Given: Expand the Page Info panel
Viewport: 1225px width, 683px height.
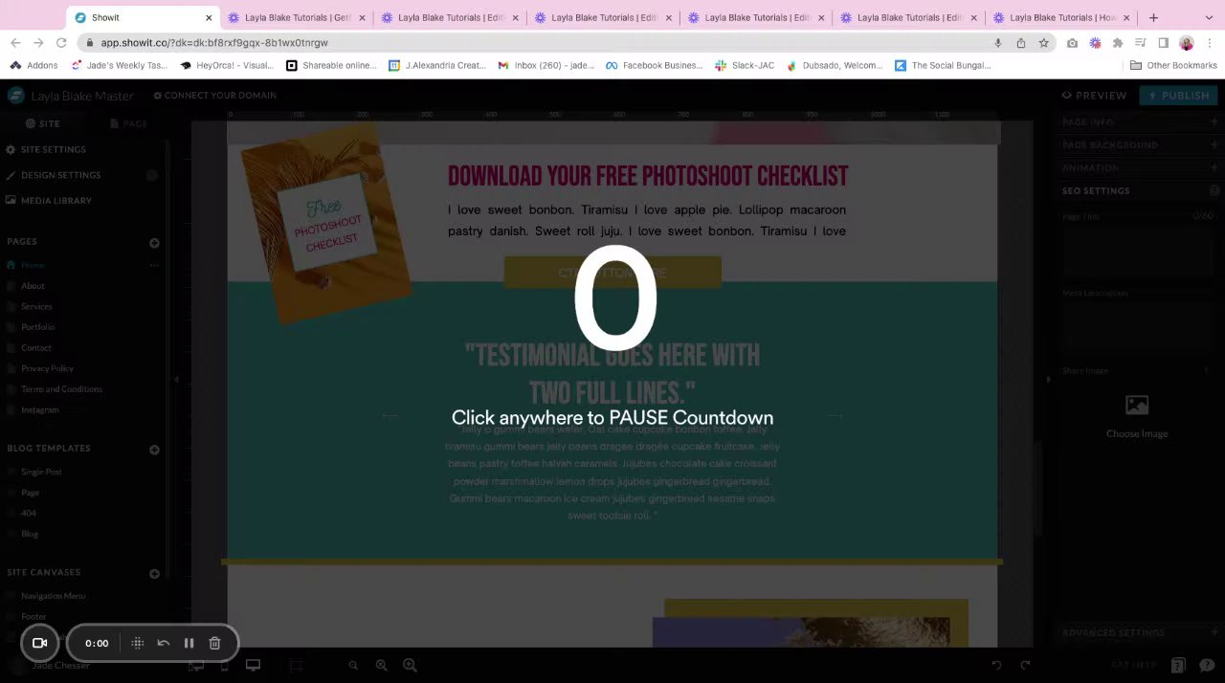Looking at the screenshot, I should click(1140, 122).
